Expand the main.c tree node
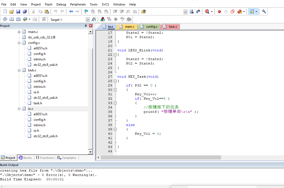This screenshot has width=284, height=188. [19, 32]
